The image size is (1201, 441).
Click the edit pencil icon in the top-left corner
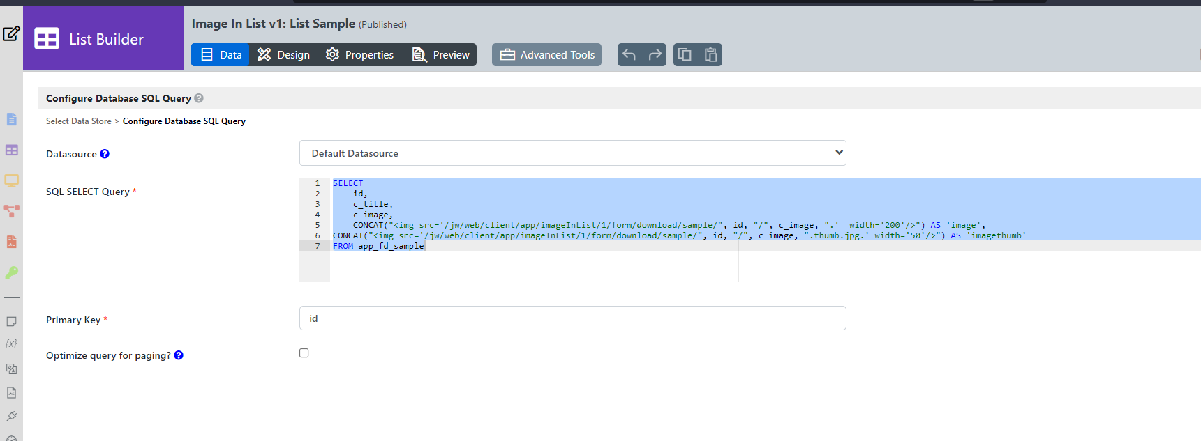(x=11, y=33)
